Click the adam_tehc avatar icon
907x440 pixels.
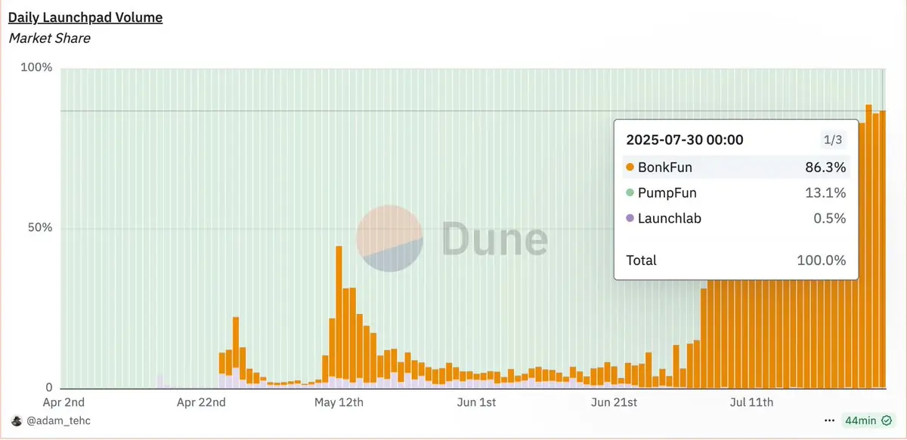point(16,420)
